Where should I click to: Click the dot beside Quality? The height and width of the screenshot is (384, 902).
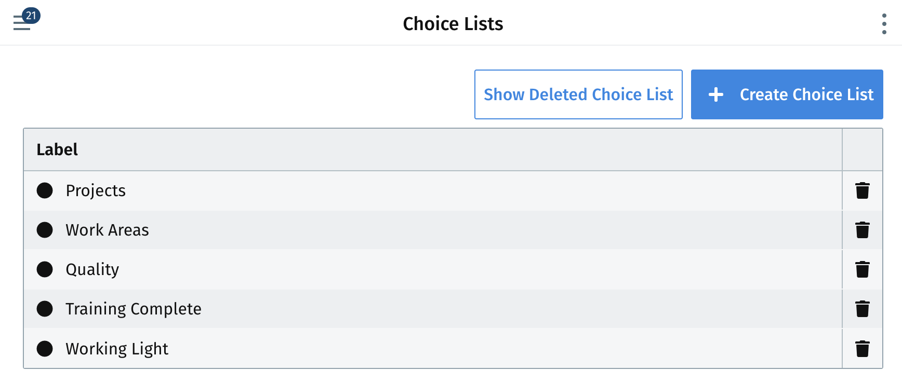[x=45, y=269]
